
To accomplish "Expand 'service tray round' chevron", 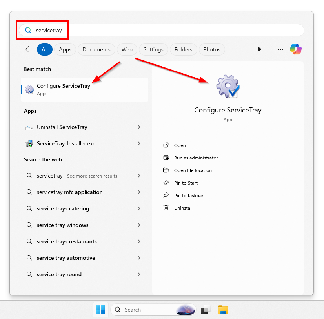I will (x=139, y=274).
